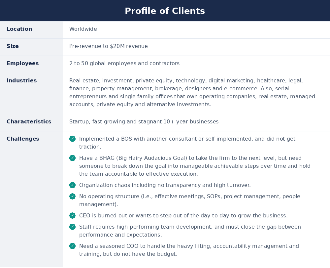Click the Real estate, investment industries paragraph
The height and width of the screenshot is (268, 330).
[192, 92]
